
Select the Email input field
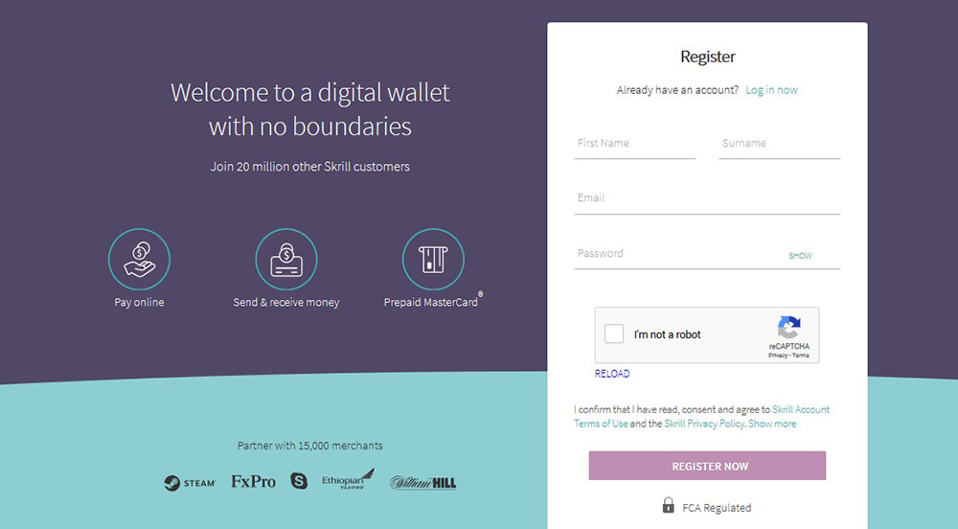[x=707, y=198]
